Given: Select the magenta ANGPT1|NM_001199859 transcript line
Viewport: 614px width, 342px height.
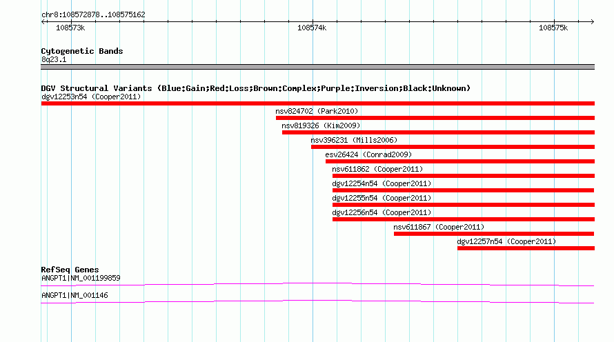Looking at the screenshot, I should click(x=317, y=284).
